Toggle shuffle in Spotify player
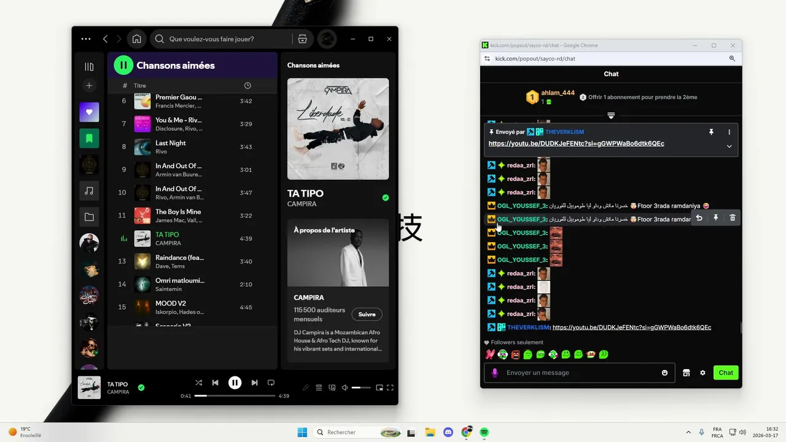This screenshot has height=442, width=786. click(198, 382)
